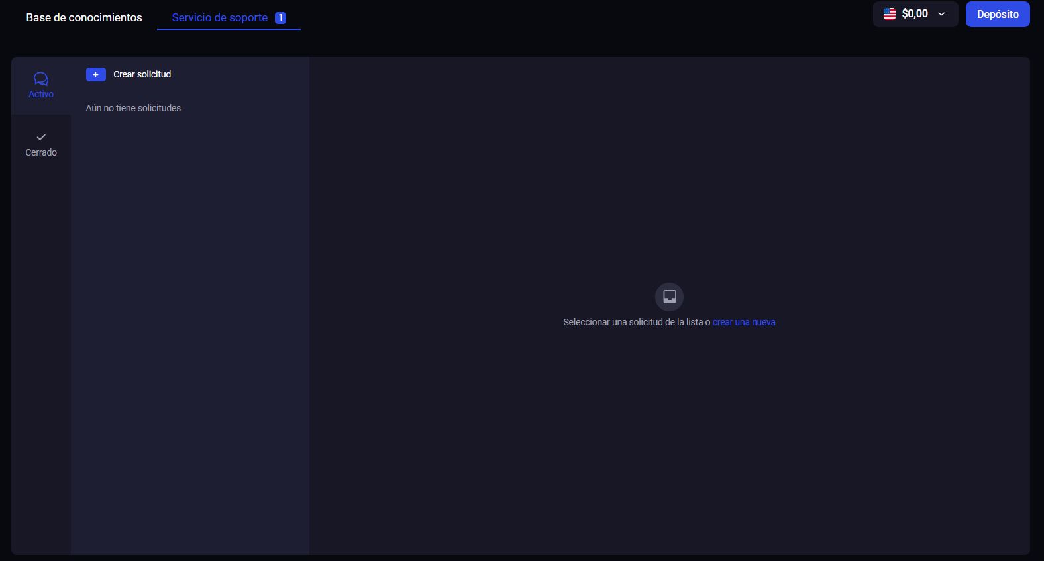1044x561 pixels.
Task: Click the notification badge on Servicio de soporte
Action: 281,18
